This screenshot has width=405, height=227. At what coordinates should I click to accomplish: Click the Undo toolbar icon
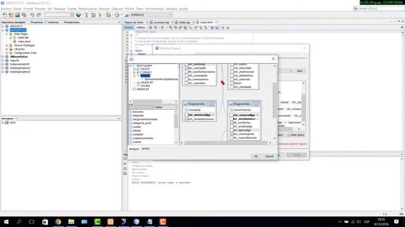tap(32, 15)
